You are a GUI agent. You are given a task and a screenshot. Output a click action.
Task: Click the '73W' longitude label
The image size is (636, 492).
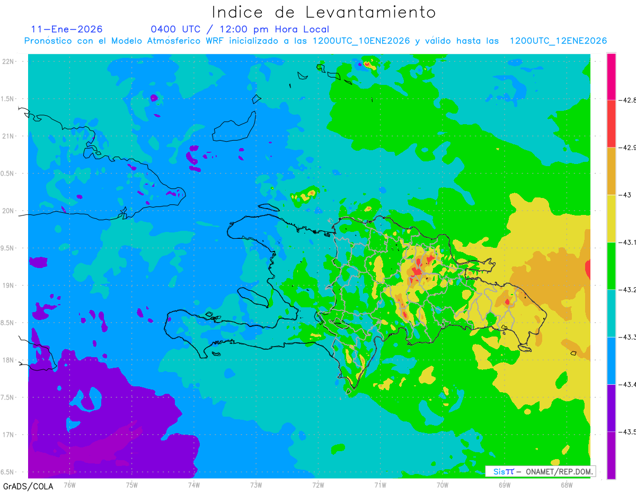pos(255,485)
